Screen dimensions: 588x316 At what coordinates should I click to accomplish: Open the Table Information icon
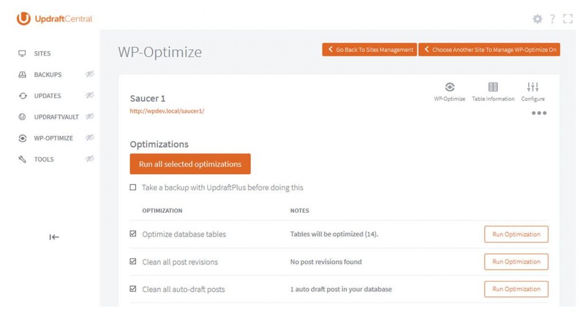pyautogui.click(x=493, y=87)
